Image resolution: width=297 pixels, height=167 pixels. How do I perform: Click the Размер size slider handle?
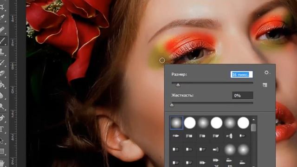[x=178, y=85]
